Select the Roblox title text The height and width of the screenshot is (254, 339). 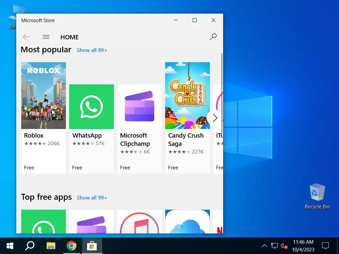(x=34, y=135)
